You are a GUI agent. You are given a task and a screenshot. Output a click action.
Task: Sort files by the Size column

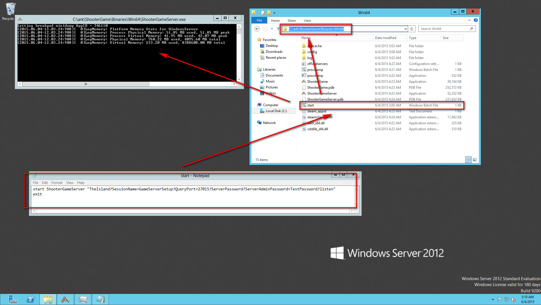pos(452,38)
